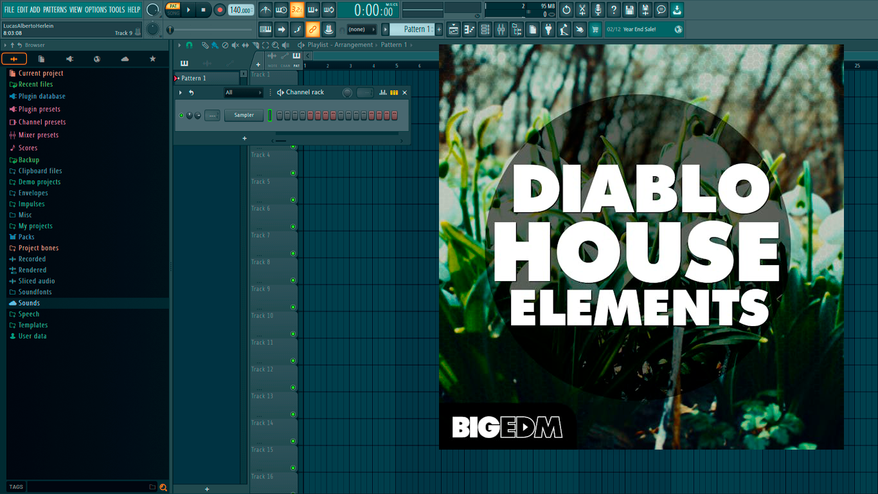Click the shopping cart icon
This screenshot has height=494, width=878.
595,29
